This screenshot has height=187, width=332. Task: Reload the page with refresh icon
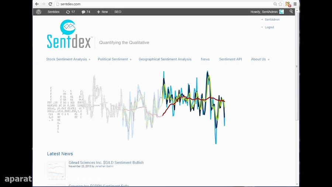(x=50, y=4)
